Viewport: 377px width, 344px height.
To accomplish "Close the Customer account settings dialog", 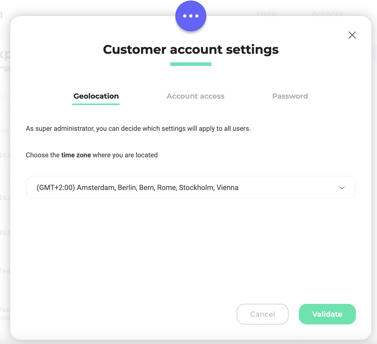I will point(352,35).
